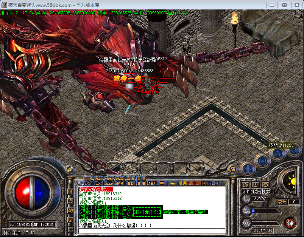Viewport: 304px width, 238px height.
Task: Click the round helmet icon above attack mode
Action: 265,185
